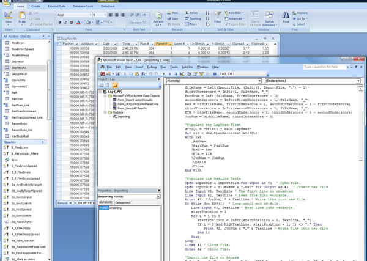Viewport: 367px width, 261px height.
Task: Align text right in the Font group
Action: coord(123,15)
